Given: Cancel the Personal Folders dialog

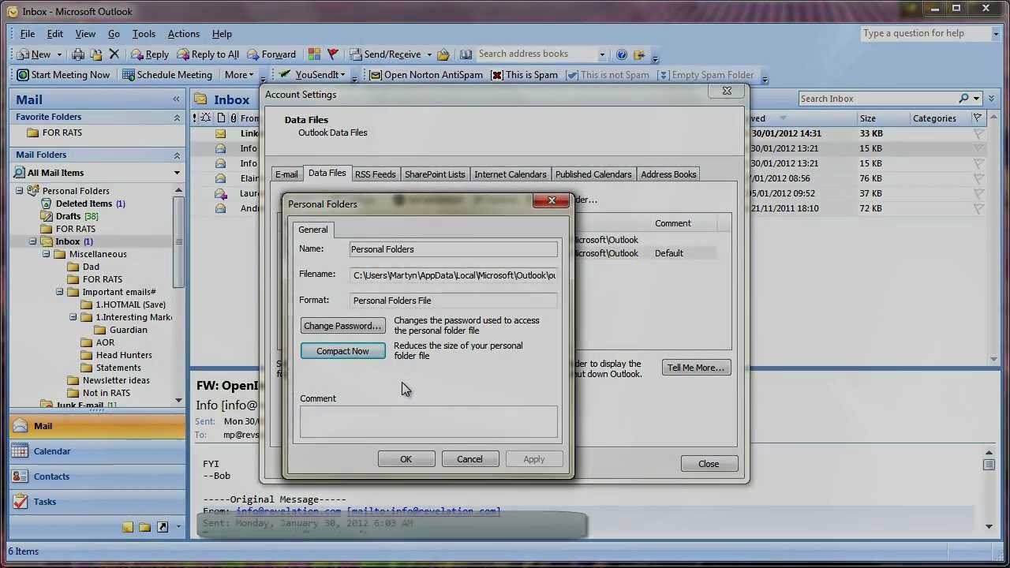Looking at the screenshot, I should click(x=469, y=459).
